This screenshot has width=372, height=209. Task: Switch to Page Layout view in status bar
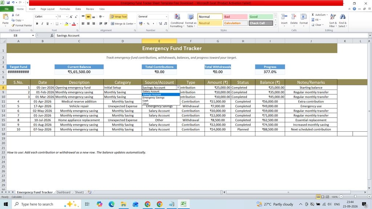pos(323,197)
